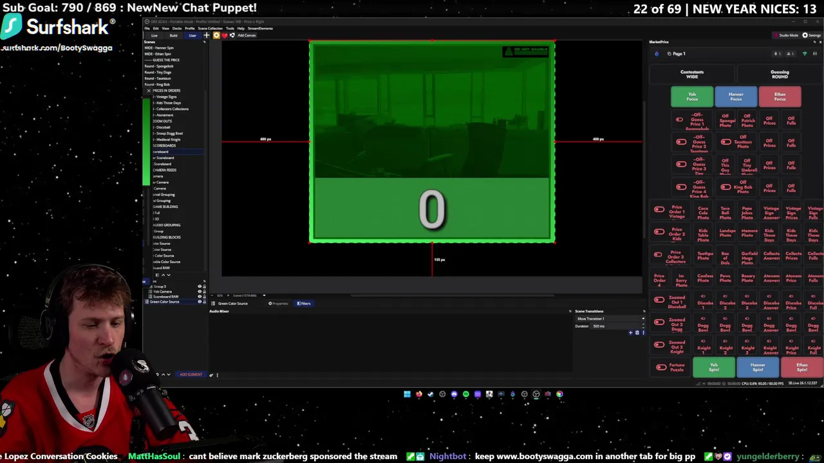The width and height of the screenshot is (824, 463).
Task: Toggle Guess Price 4 King Bob switch
Action: click(x=681, y=187)
